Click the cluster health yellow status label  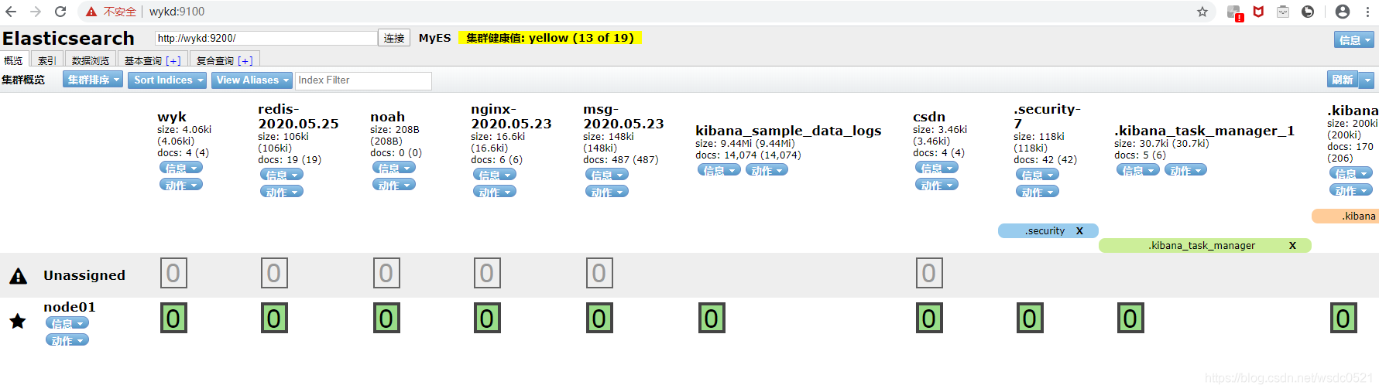550,38
